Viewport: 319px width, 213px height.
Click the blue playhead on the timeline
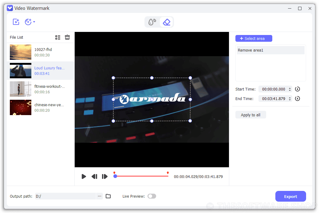point(115,176)
